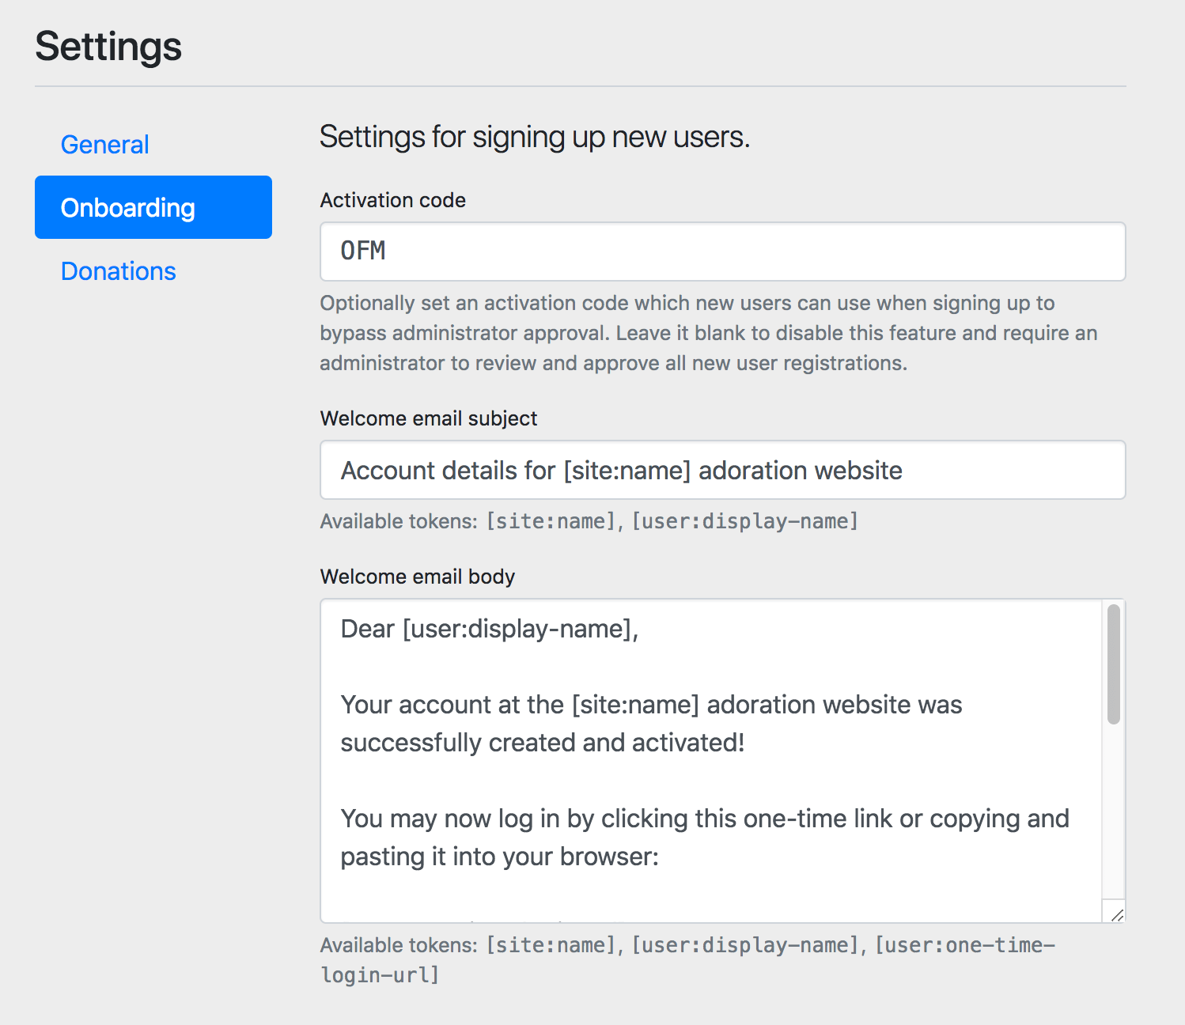The width and height of the screenshot is (1185, 1025).
Task: Open the General settings tab
Action: tap(104, 145)
